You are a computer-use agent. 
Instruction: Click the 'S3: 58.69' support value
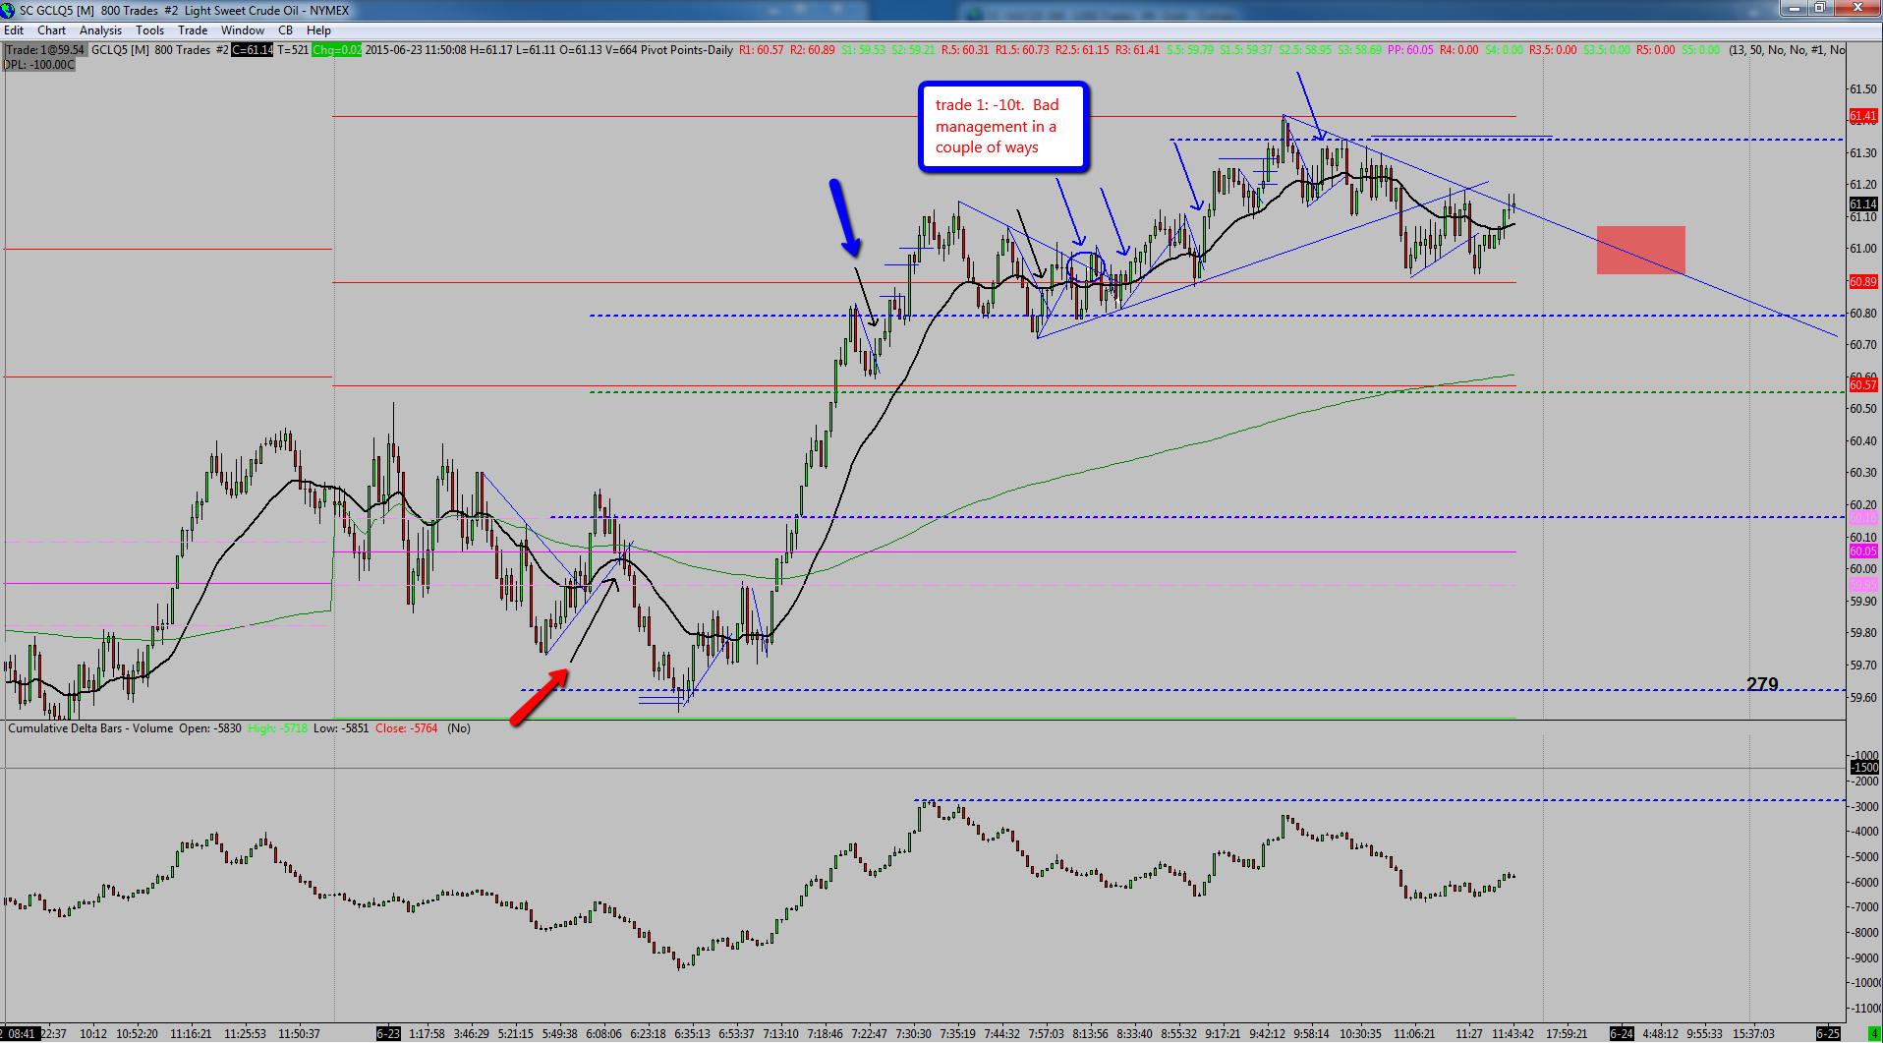(1359, 50)
